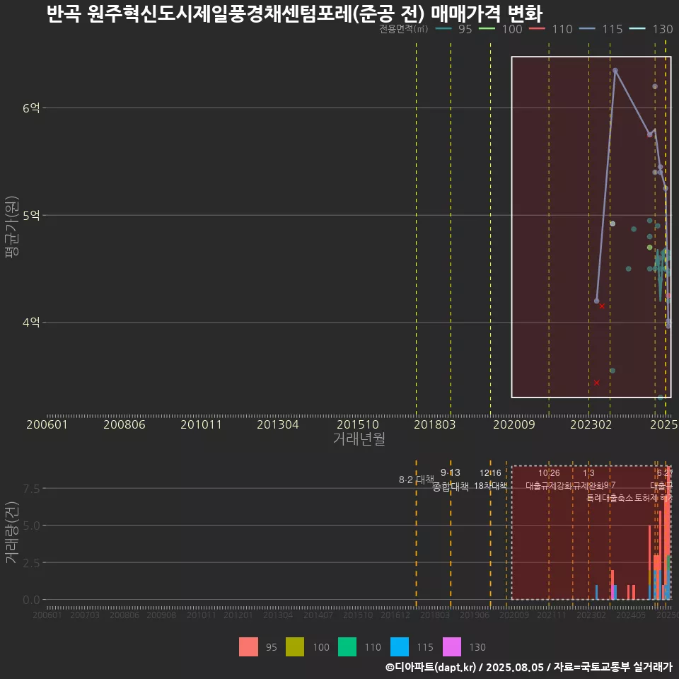This screenshot has width=679, height=679.
Task: Select the 130 line entry in the top legend
Action: (x=651, y=29)
